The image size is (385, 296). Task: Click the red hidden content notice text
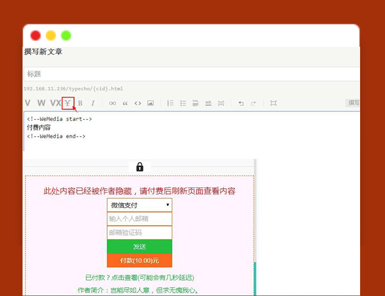(139, 191)
